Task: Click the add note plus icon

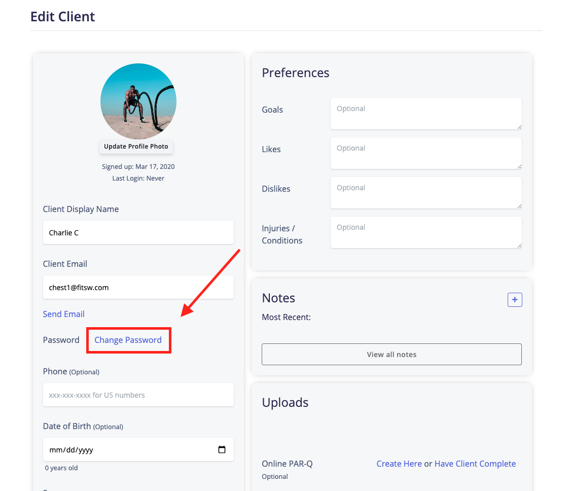Action: point(515,299)
